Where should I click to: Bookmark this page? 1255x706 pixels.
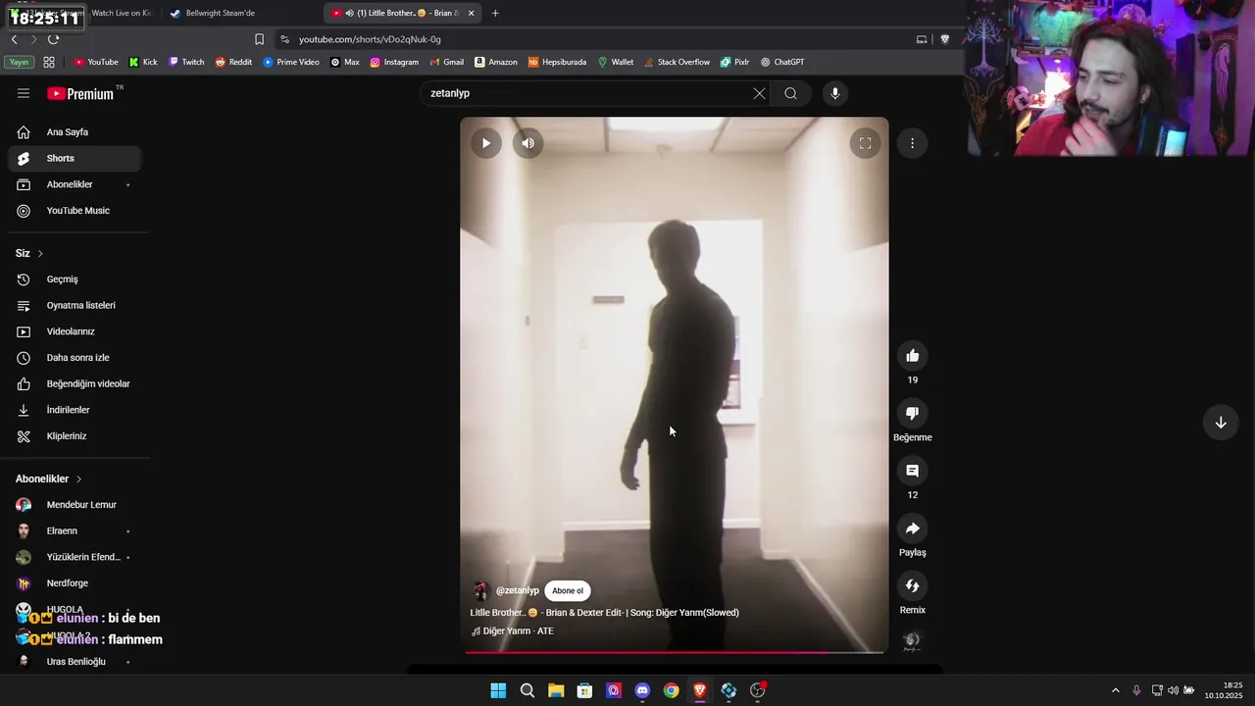[x=259, y=39]
